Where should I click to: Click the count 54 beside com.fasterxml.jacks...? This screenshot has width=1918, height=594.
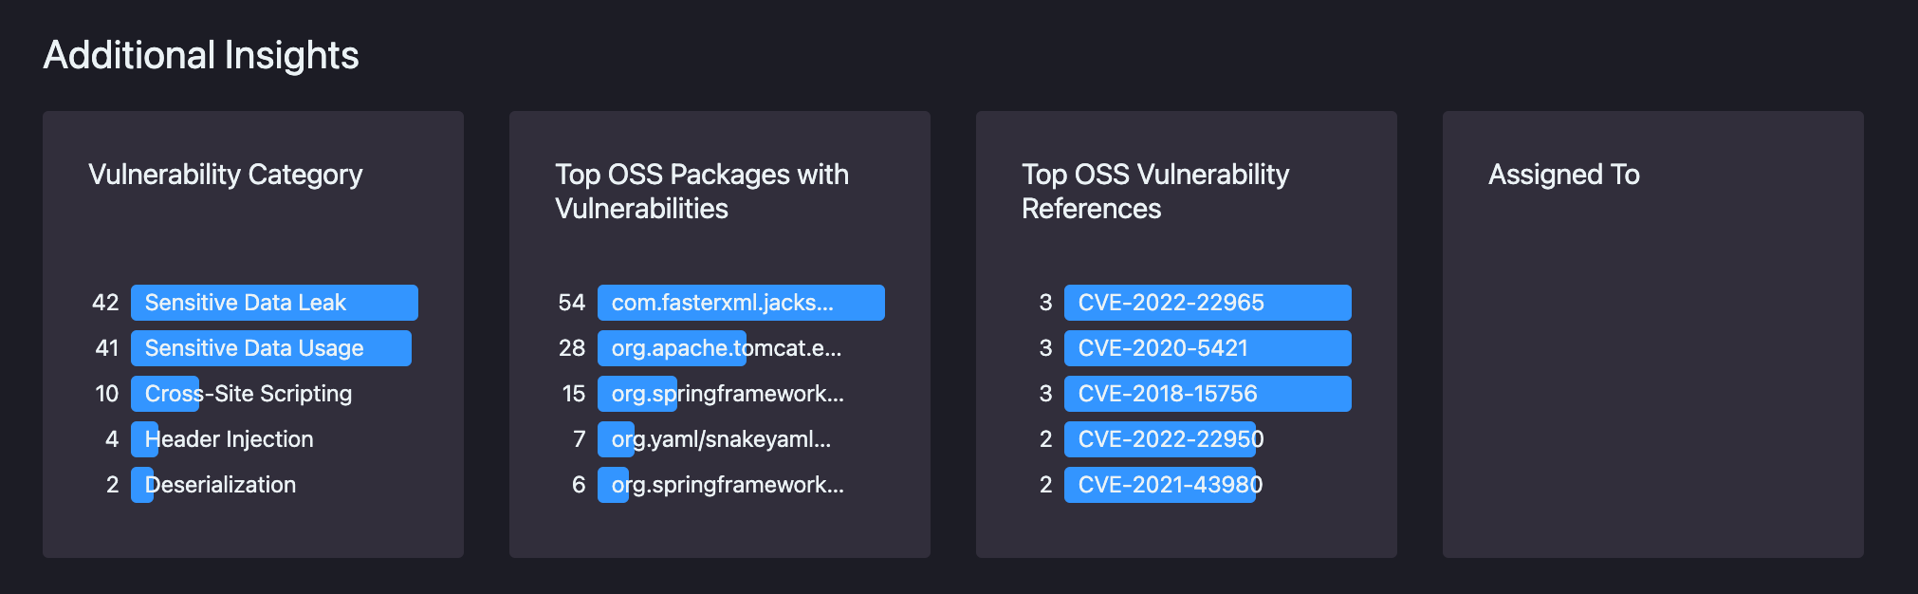coord(572,303)
